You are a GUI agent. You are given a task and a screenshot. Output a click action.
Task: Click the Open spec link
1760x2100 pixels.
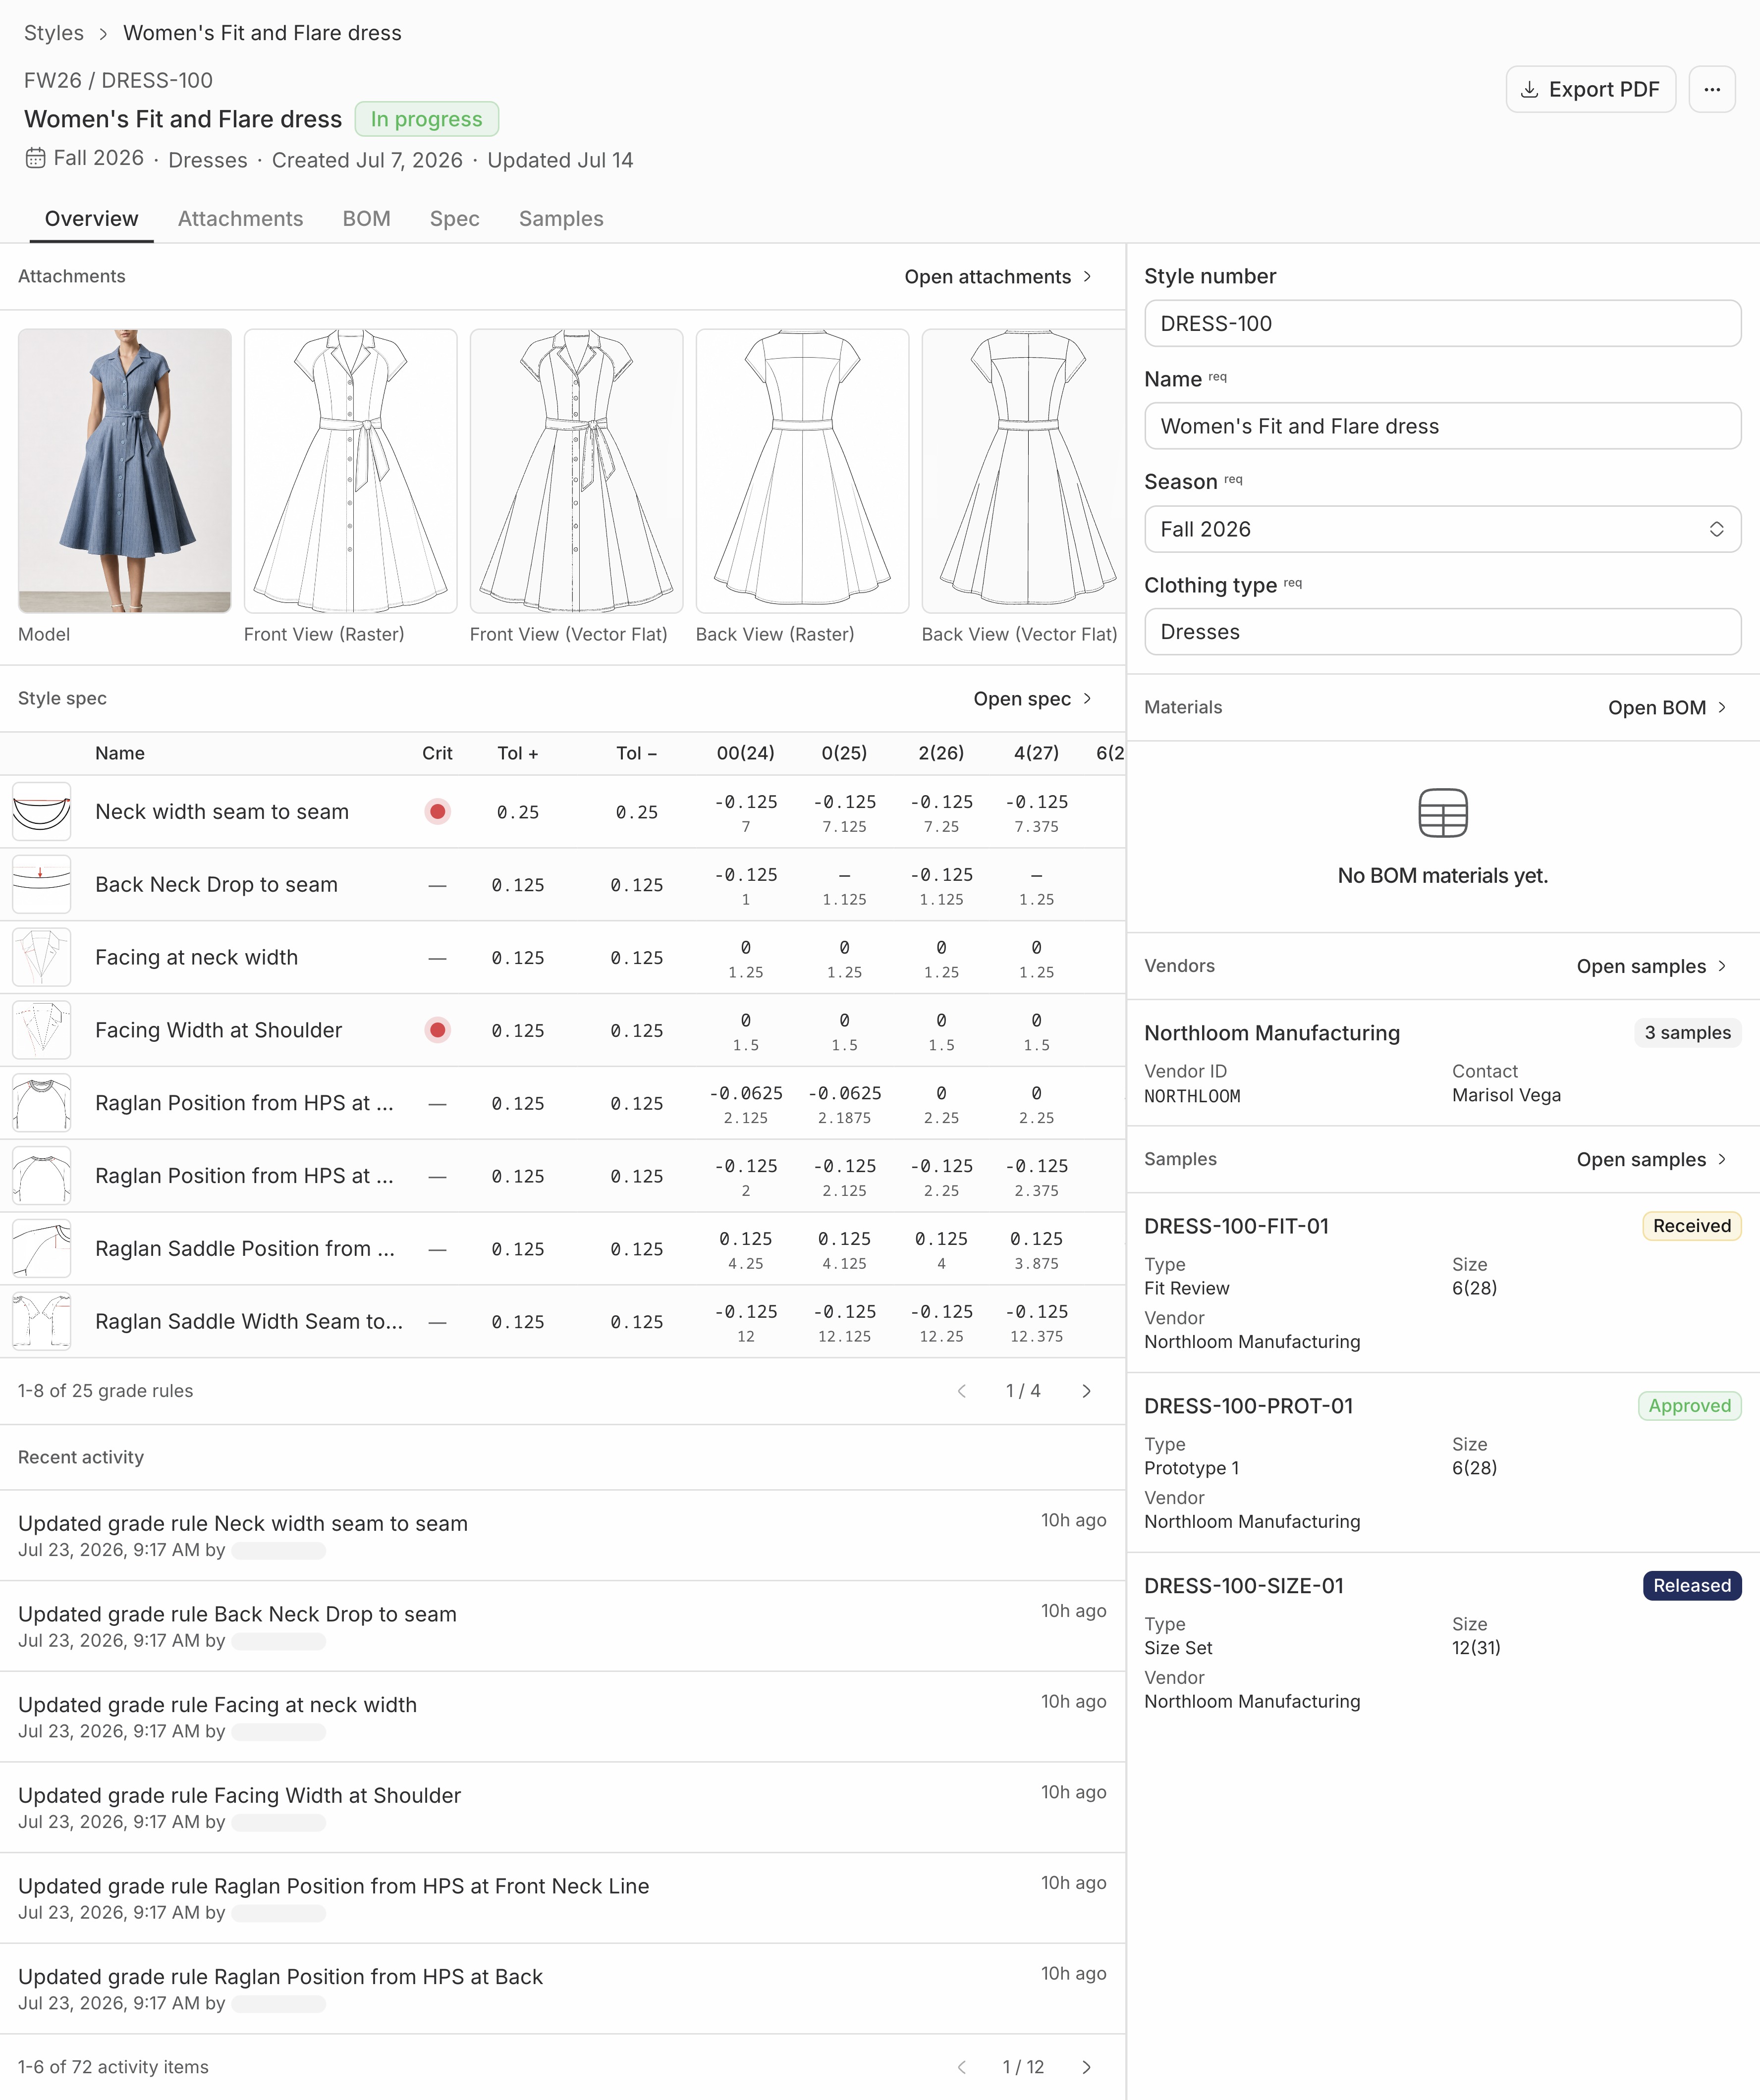tap(1033, 699)
